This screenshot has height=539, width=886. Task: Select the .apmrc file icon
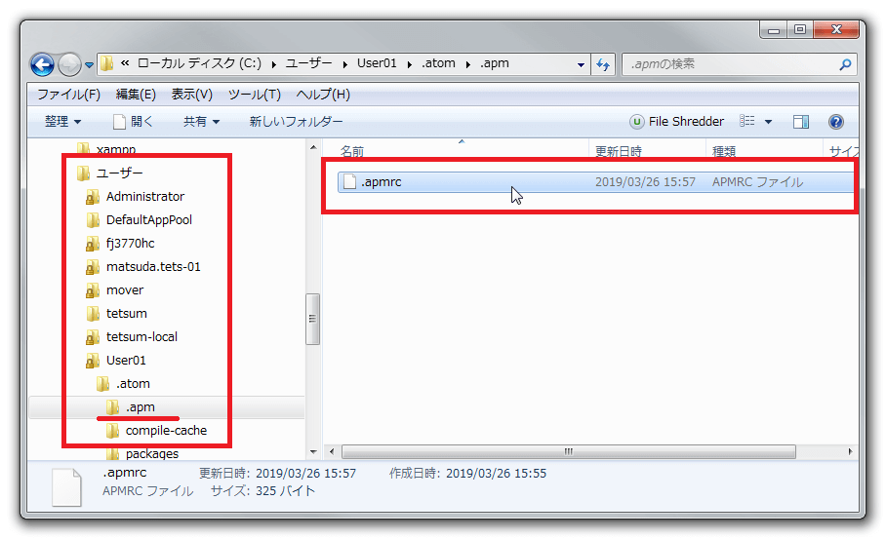click(x=349, y=182)
